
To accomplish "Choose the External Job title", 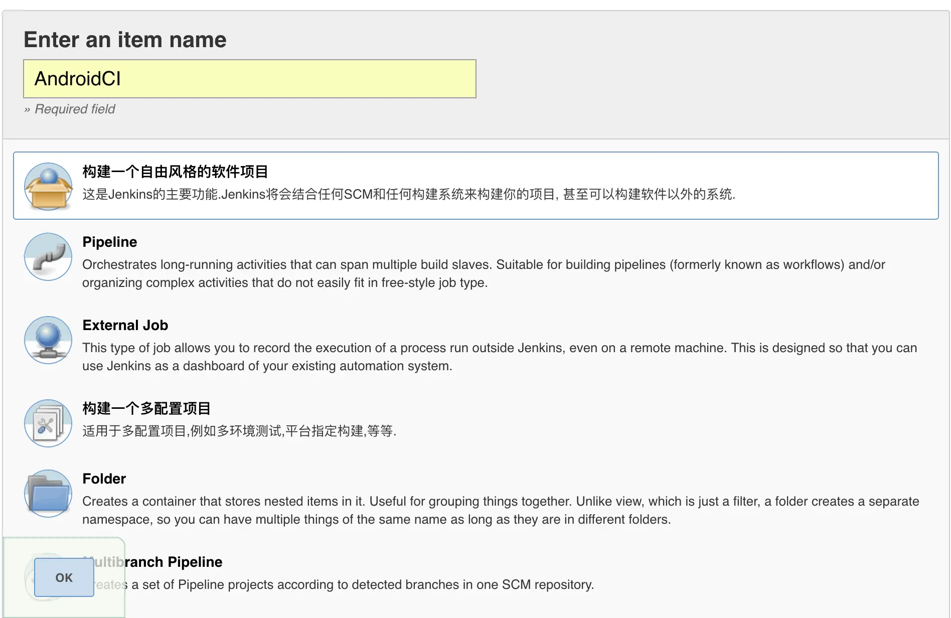I will pos(125,325).
